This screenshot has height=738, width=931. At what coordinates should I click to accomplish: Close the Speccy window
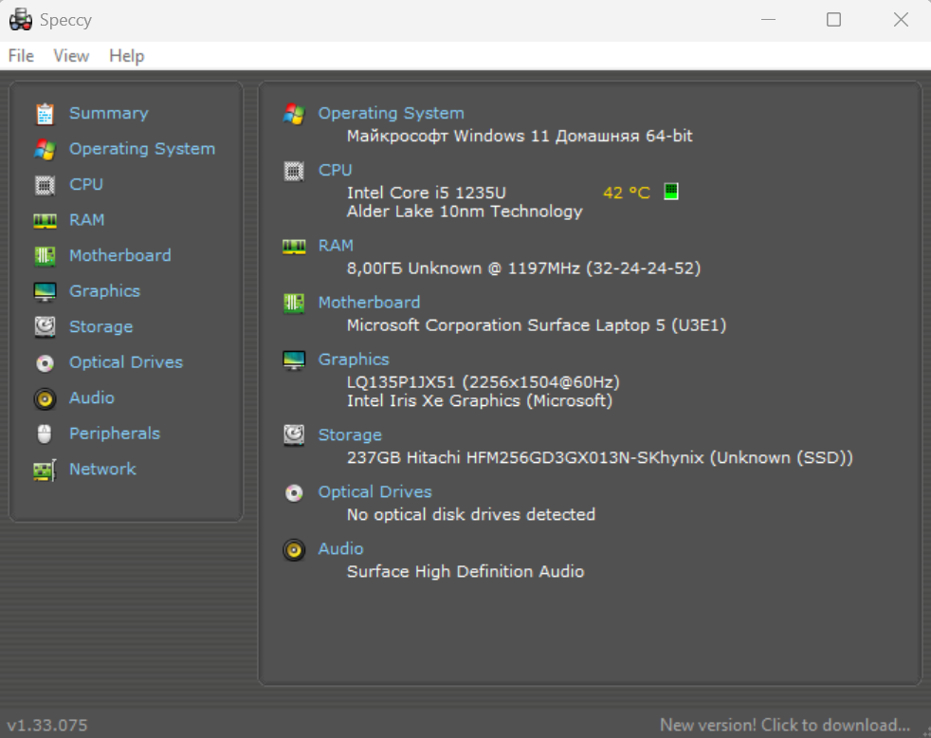901,20
